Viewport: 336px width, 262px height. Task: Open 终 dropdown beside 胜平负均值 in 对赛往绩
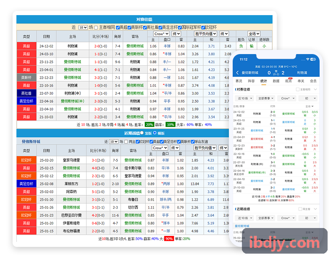224,34
